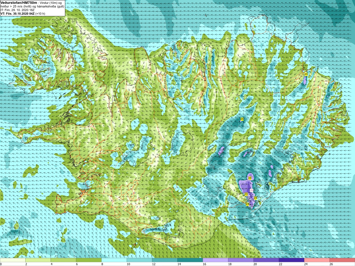Click the yellow "35" gust label
The width and height of the screenshot is (355, 266).
(x=246, y=195)
